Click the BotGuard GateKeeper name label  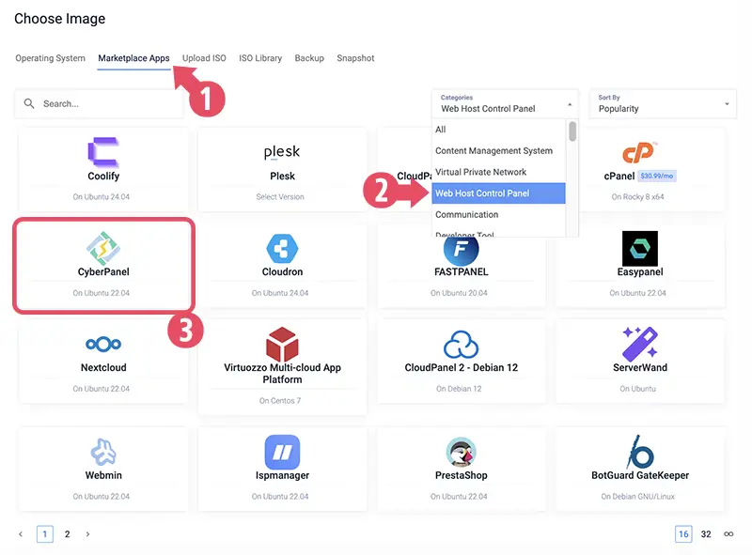pyautogui.click(x=640, y=475)
